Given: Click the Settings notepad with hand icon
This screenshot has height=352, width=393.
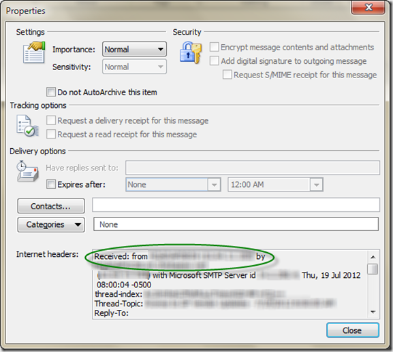Looking at the screenshot, I should pos(34,52).
